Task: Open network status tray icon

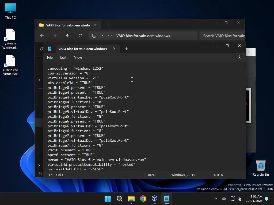Action: (233, 199)
